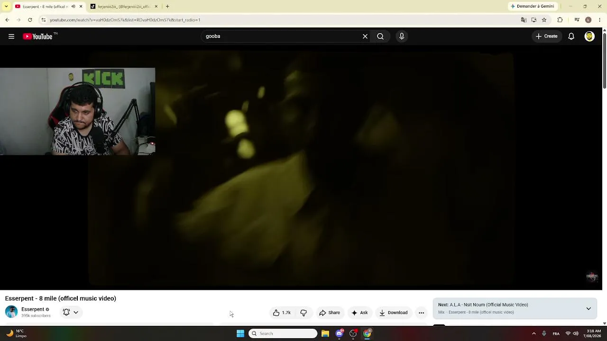The width and height of the screenshot is (607, 341).
Task: Open the Windows Start menu
Action: [x=240, y=333]
